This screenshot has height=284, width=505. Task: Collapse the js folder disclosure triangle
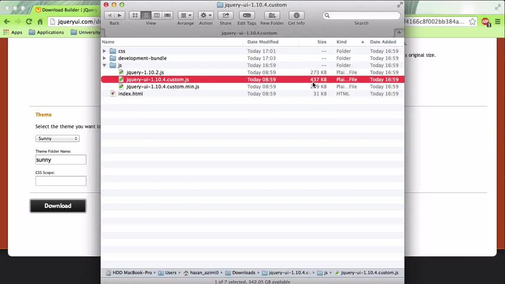point(104,65)
